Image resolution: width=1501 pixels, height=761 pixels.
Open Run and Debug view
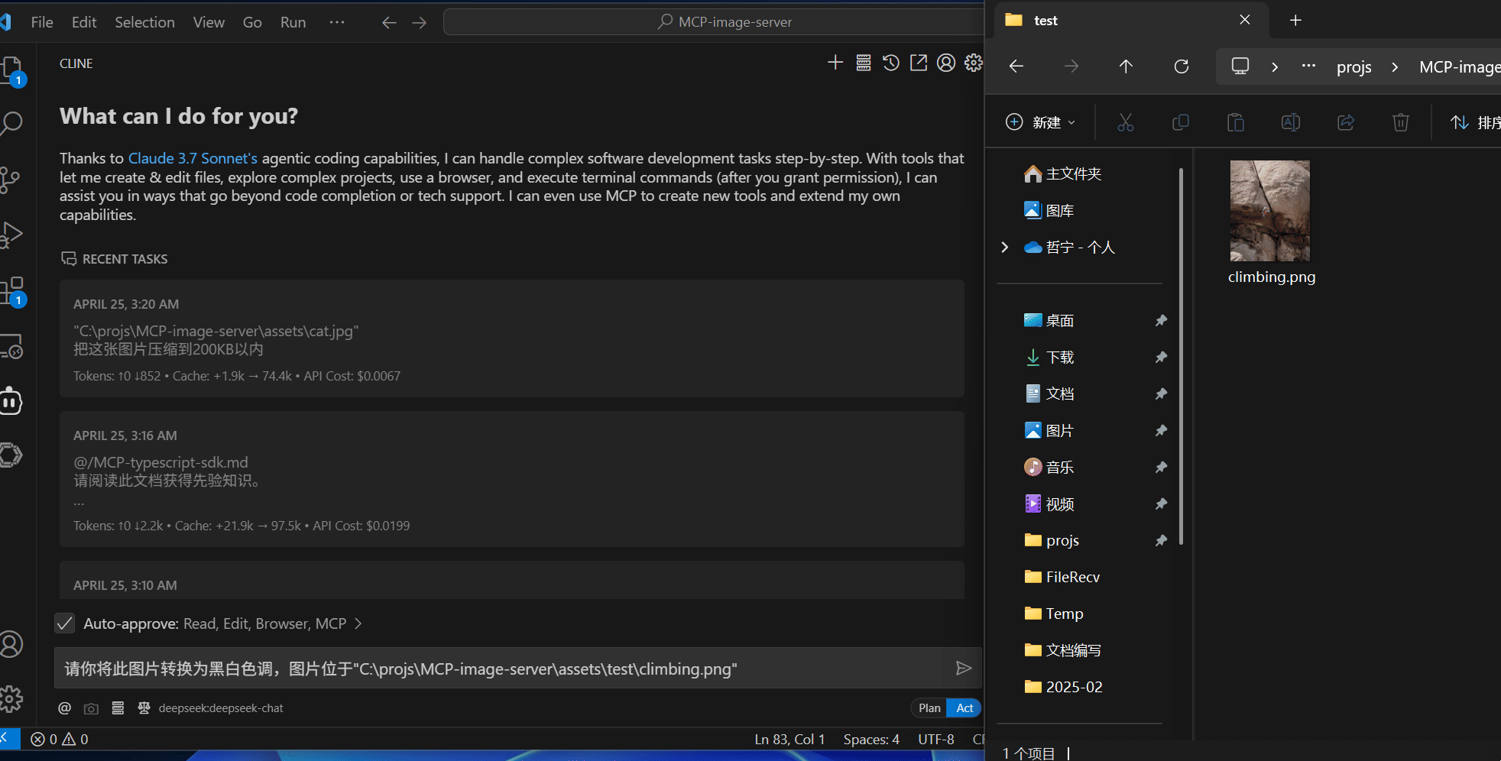click(x=11, y=235)
